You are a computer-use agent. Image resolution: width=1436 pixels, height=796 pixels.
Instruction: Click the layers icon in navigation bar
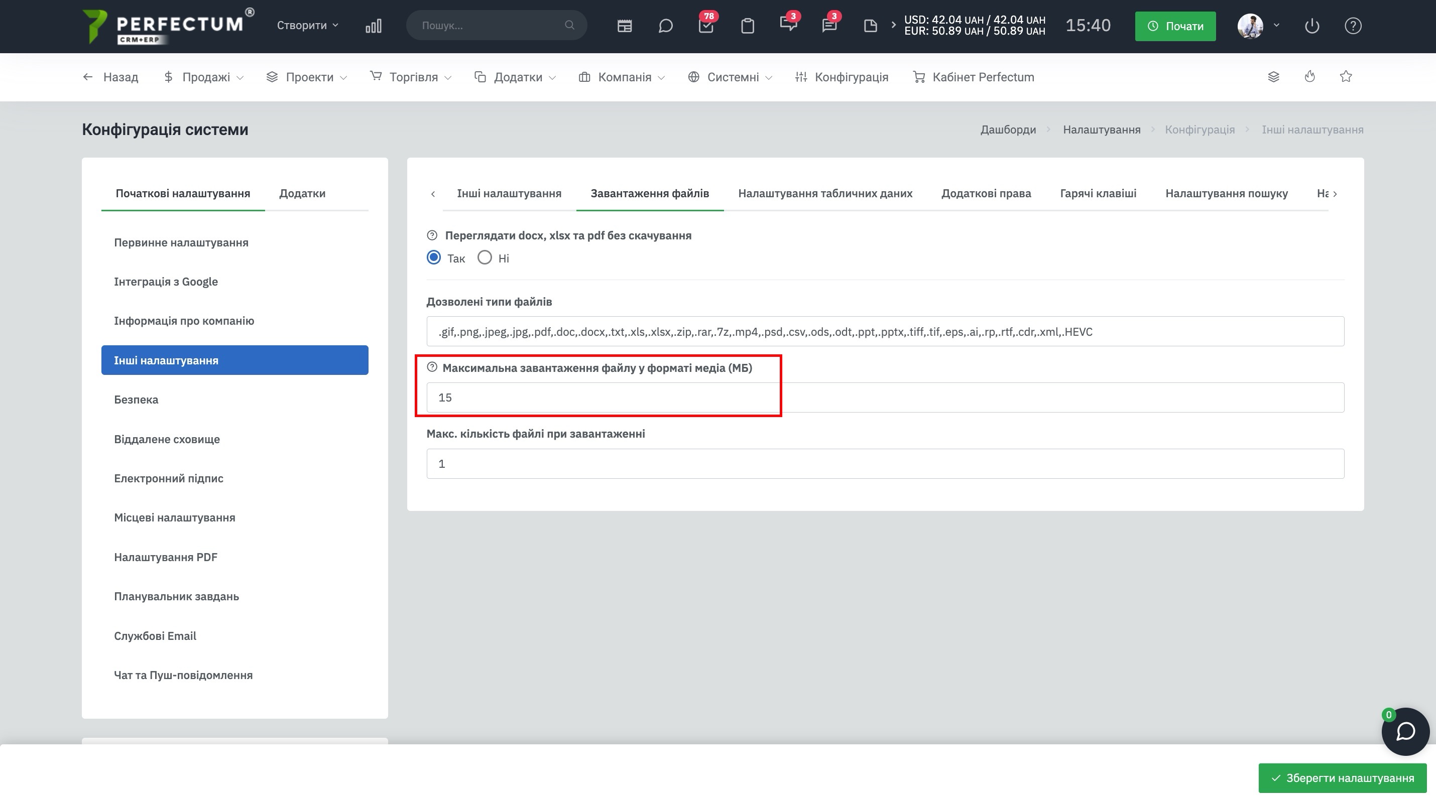[x=1274, y=77]
